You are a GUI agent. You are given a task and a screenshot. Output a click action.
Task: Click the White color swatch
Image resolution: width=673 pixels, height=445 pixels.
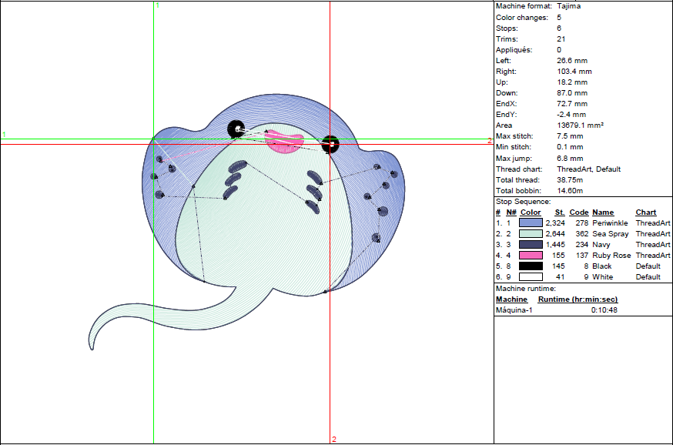point(531,277)
